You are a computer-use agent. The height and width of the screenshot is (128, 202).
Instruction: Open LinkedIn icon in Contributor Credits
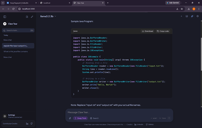pos(27,124)
